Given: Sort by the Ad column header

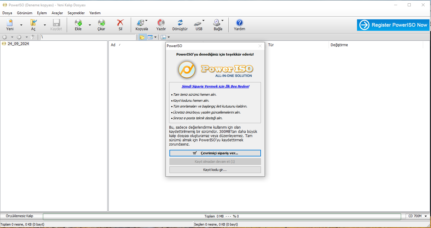Looking at the screenshot, I should pos(113,45).
